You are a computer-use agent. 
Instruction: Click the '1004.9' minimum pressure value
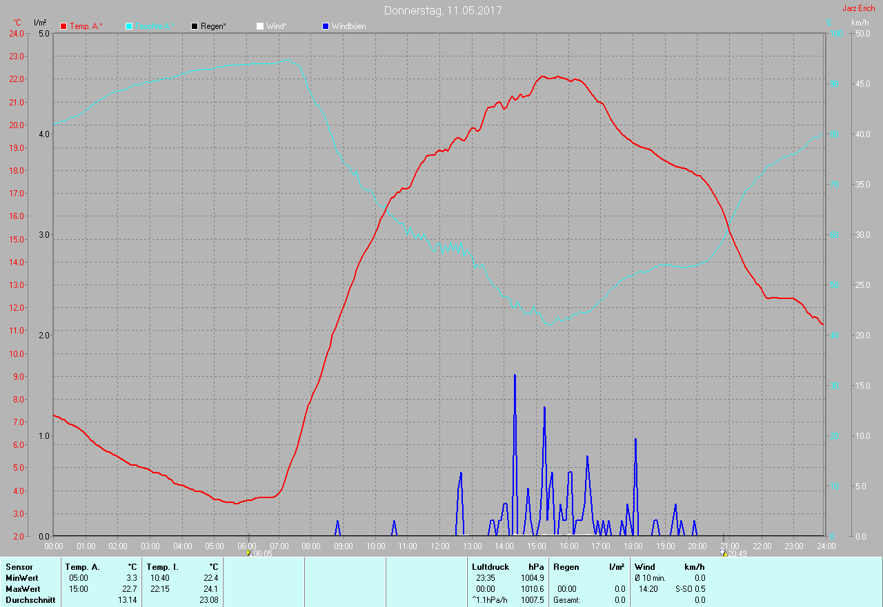[x=532, y=578]
